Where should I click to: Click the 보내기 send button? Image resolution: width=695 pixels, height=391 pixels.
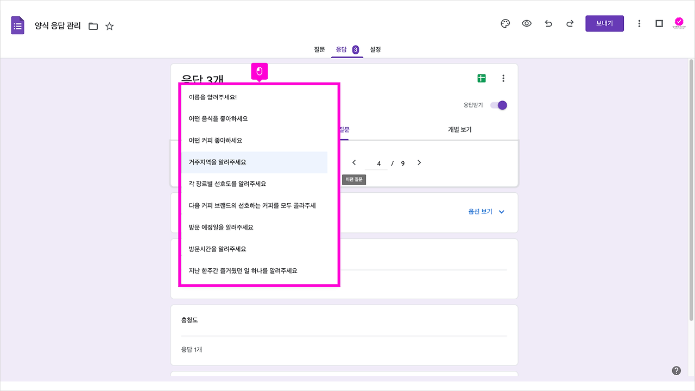604,23
